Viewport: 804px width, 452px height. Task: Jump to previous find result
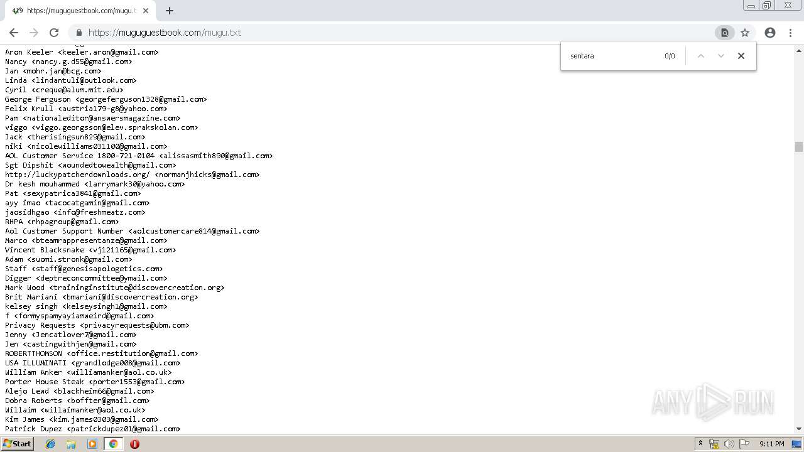point(701,56)
